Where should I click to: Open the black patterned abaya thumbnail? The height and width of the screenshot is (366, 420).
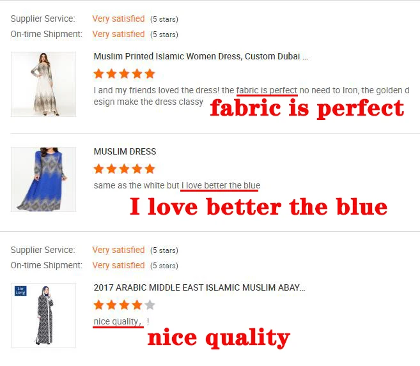tap(43, 316)
